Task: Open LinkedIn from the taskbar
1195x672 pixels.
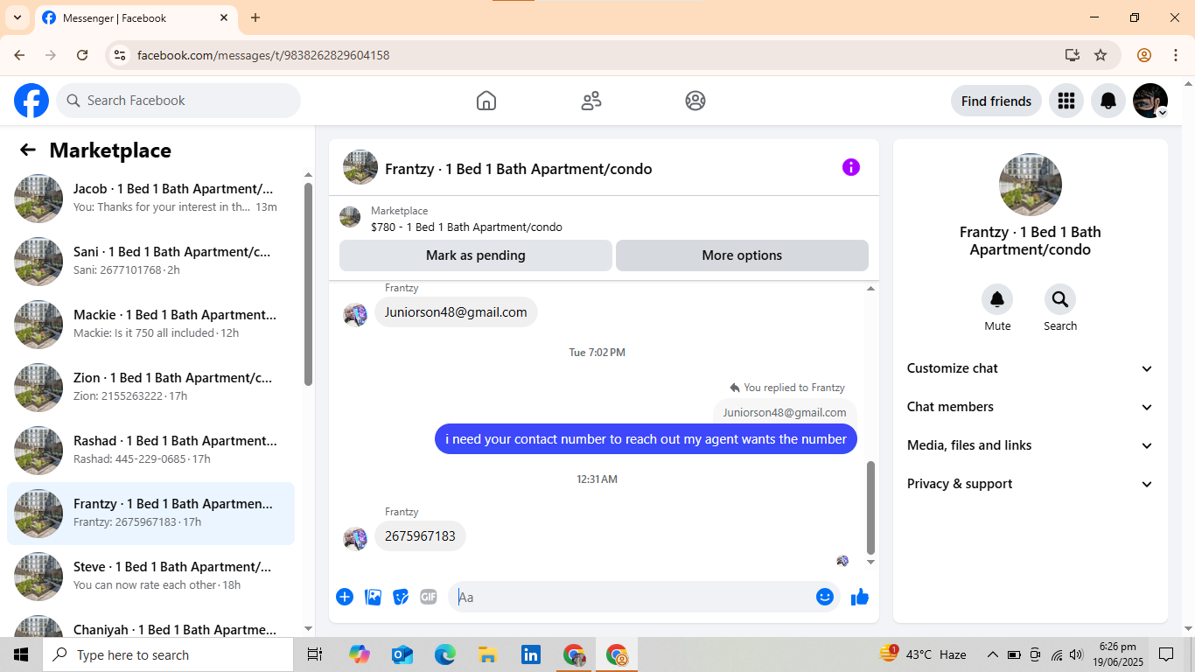Action: point(531,654)
